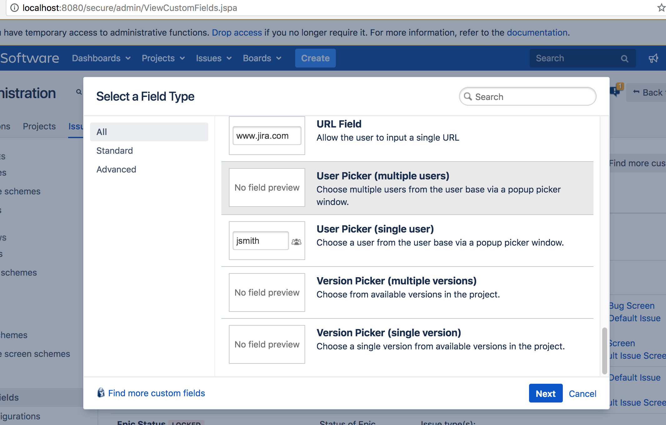Bookmark the page using the star icon

pyautogui.click(x=661, y=8)
